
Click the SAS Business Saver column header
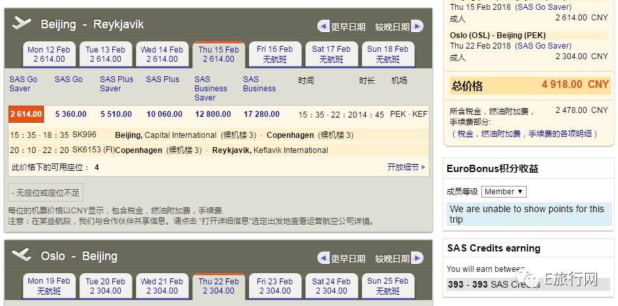pos(211,88)
